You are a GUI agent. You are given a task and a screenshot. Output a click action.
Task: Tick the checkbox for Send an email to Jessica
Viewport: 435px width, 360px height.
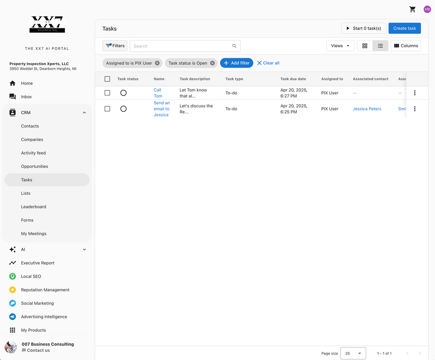(x=107, y=109)
